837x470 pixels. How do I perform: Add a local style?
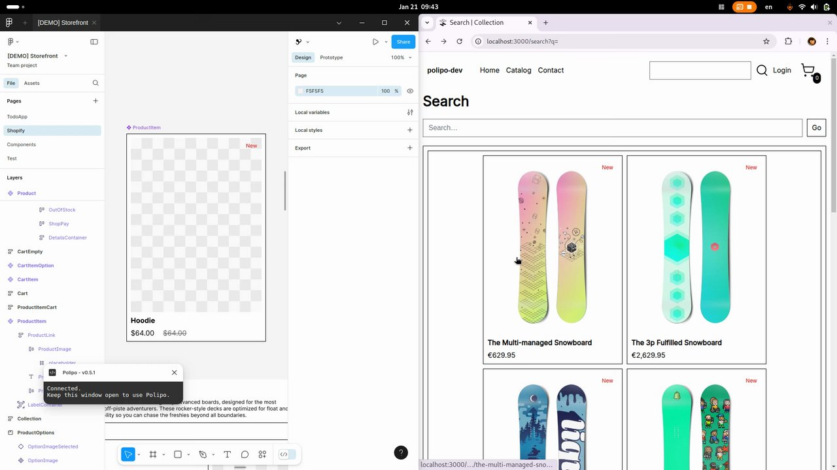(410, 130)
